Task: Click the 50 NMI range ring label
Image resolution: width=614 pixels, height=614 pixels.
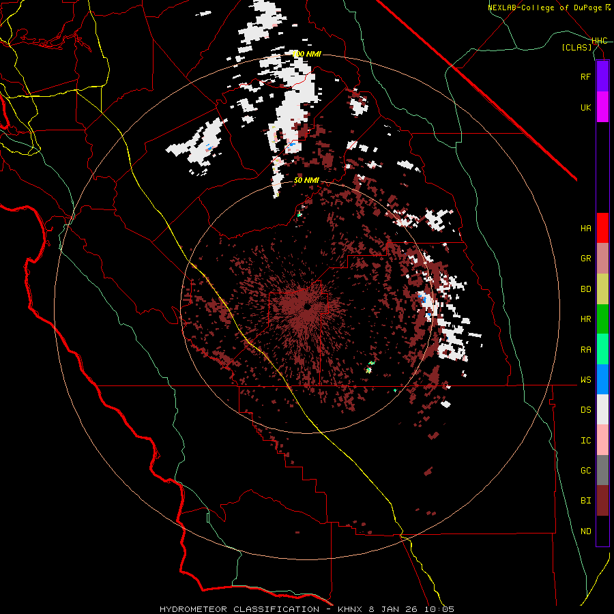Action: coord(306,181)
